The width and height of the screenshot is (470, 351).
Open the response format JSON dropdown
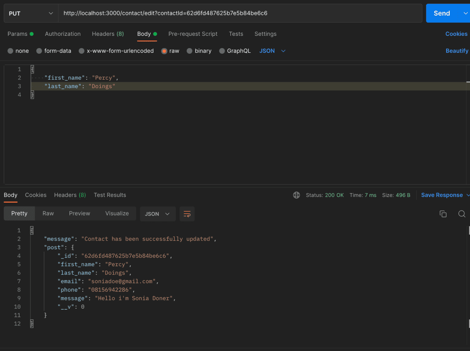(x=157, y=214)
